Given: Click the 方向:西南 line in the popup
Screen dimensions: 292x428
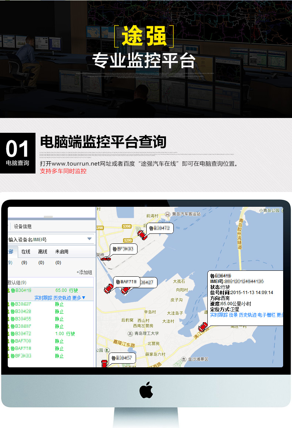Looking at the screenshot, I should tap(220, 299).
